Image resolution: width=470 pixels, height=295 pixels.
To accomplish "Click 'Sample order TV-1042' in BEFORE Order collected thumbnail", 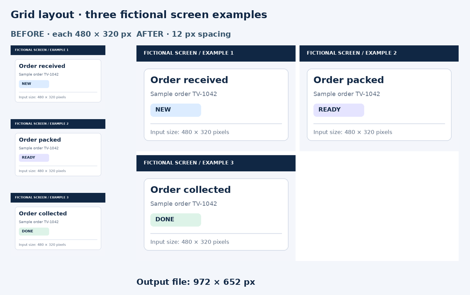I will tap(39, 222).
